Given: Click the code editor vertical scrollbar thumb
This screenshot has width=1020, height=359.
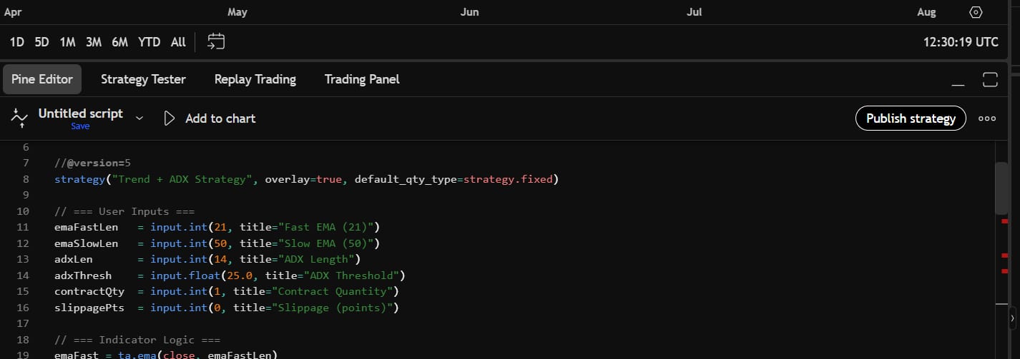Looking at the screenshot, I should click(x=1001, y=188).
